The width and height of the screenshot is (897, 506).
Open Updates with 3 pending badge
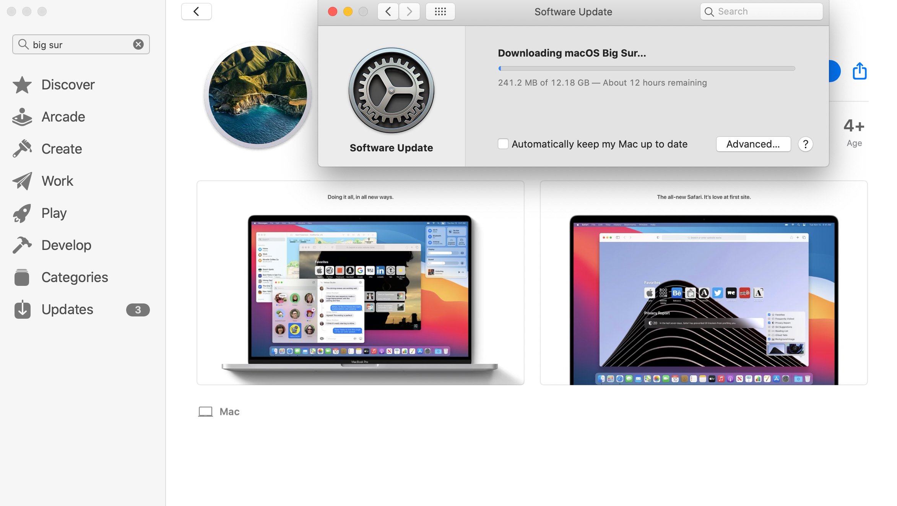[81, 309]
